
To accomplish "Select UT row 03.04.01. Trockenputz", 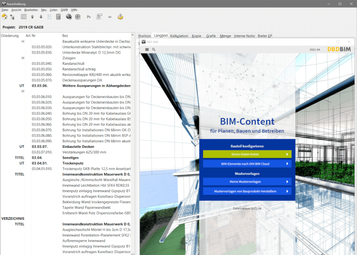I will (x=66, y=163).
